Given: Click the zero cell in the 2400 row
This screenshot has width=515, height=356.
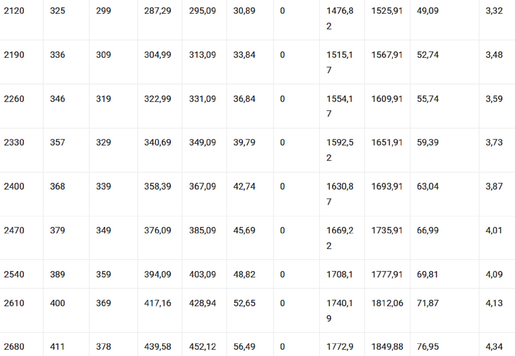Looking at the screenshot, I should click(282, 186).
